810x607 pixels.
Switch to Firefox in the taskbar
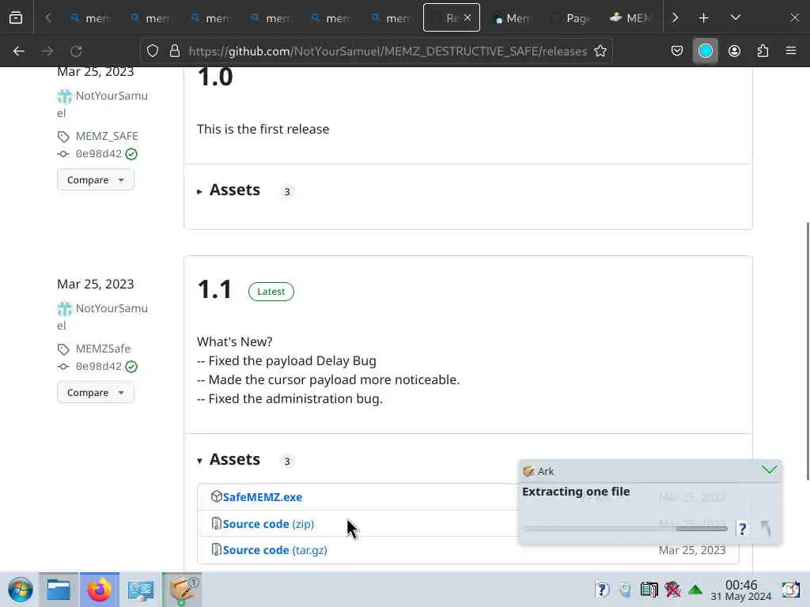pyautogui.click(x=99, y=590)
